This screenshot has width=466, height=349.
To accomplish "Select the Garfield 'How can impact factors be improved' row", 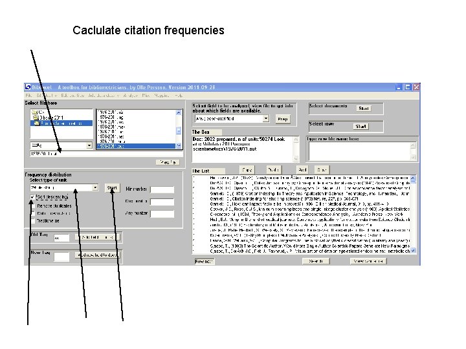I will coord(301,204).
